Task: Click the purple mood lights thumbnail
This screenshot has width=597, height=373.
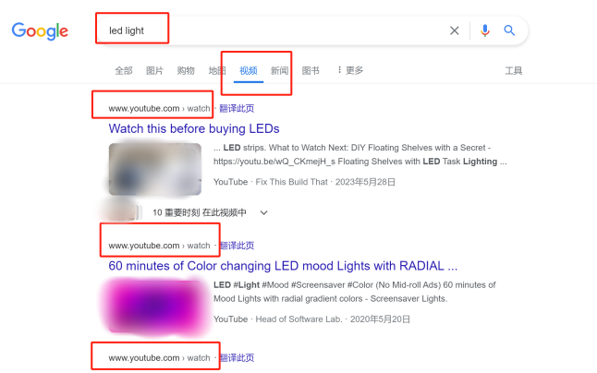Action: point(155,307)
